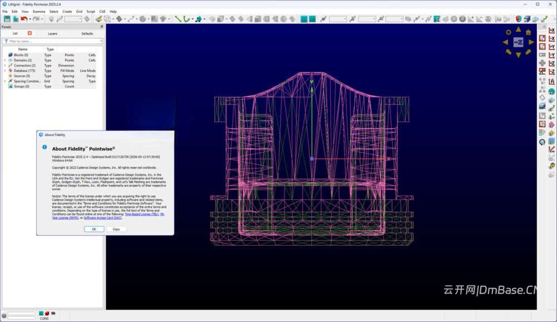Click the grayed Redo arrow icon
This screenshot has width=557, height=322.
(36, 19)
